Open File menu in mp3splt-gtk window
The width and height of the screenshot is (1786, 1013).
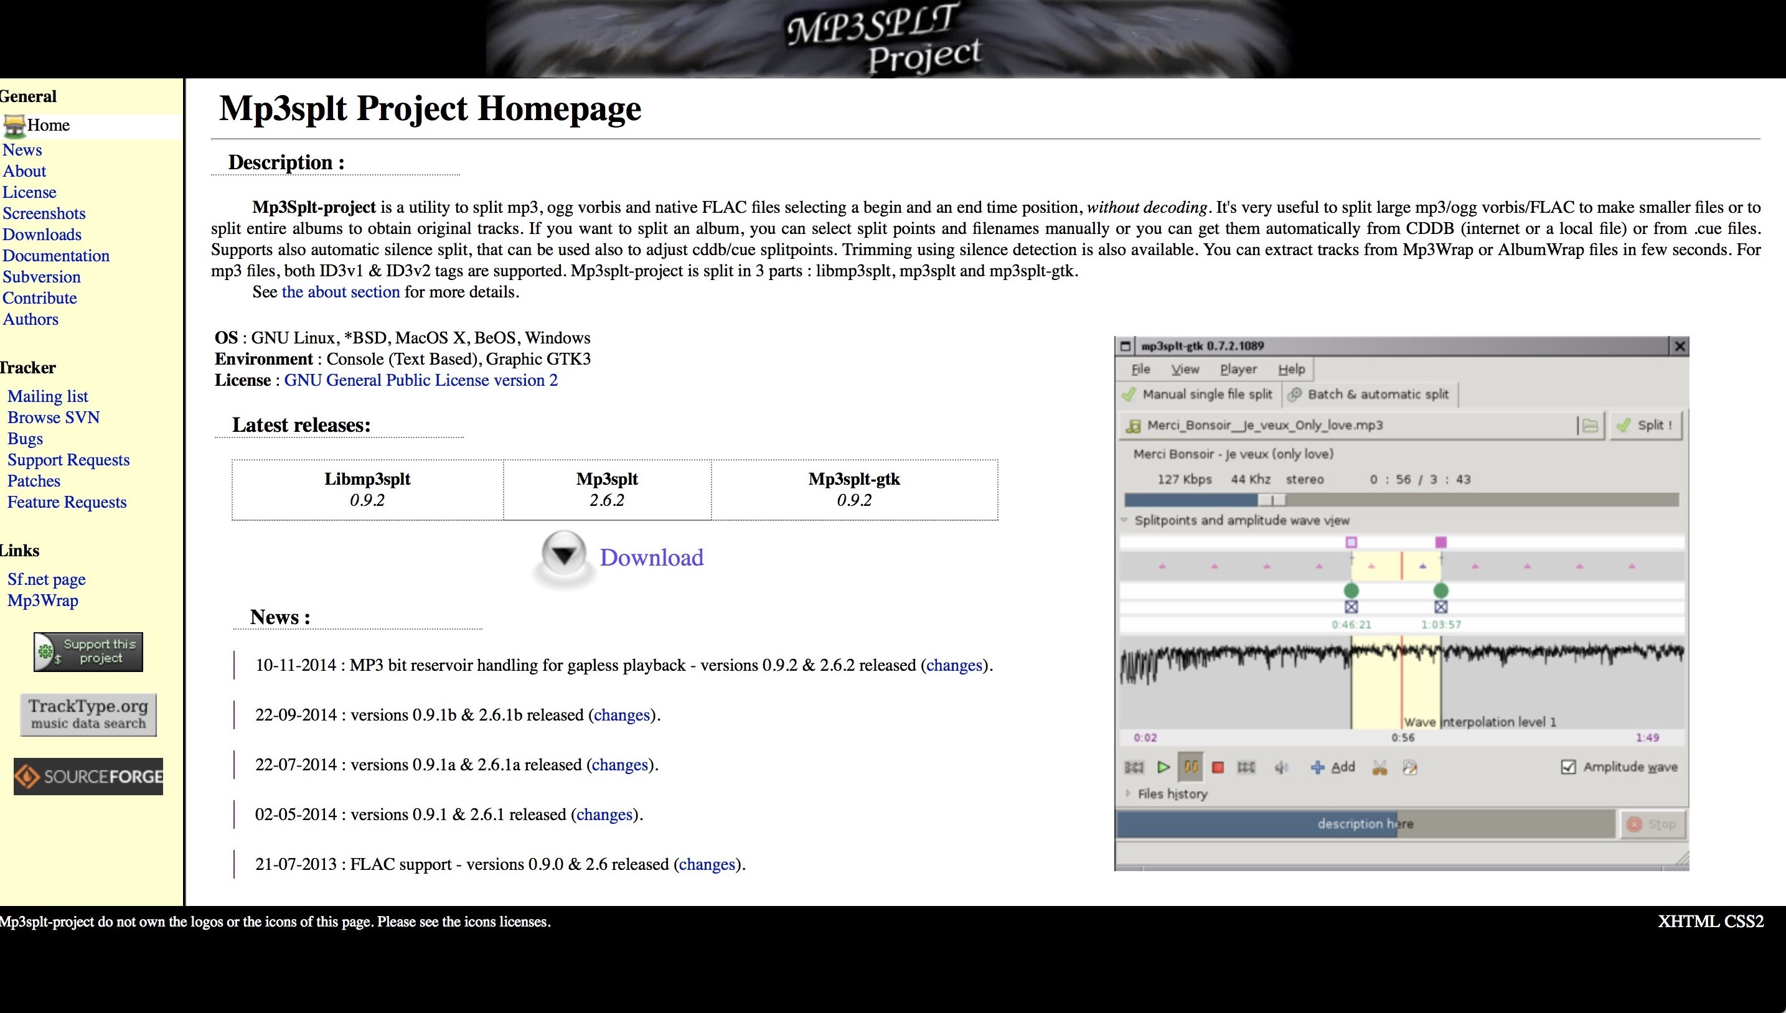pyautogui.click(x=1141, y=370)
